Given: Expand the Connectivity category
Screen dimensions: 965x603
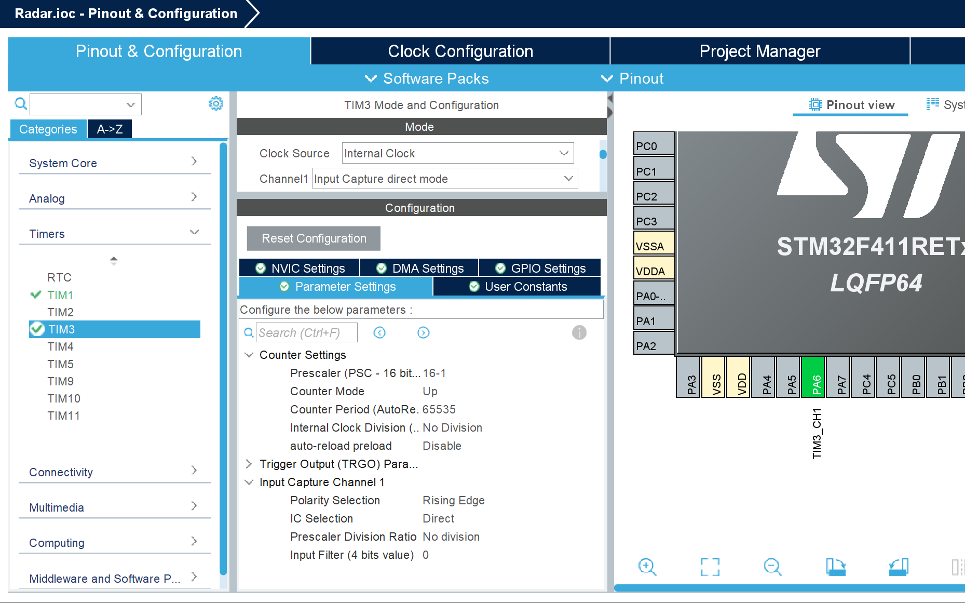Looking at the screenshot, I should point(114,472).
